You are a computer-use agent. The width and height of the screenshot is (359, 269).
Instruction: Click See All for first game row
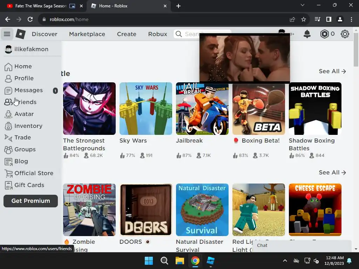pyautogui.click(x=332, y=71)
